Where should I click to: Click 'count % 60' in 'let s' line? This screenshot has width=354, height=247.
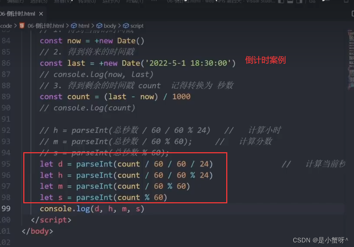click(x=140, y=197)
